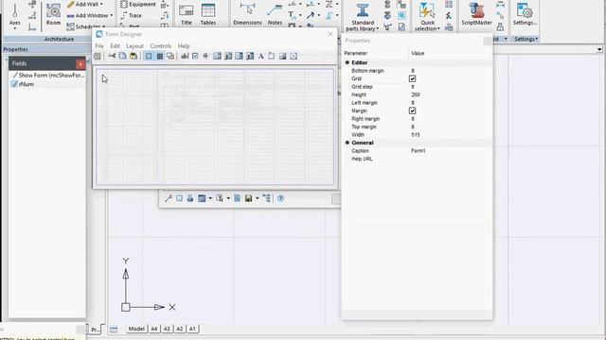Click the Copy icon in Form Designer toolbar
Viewport: 606px width, 340px height.
point(122,57)
